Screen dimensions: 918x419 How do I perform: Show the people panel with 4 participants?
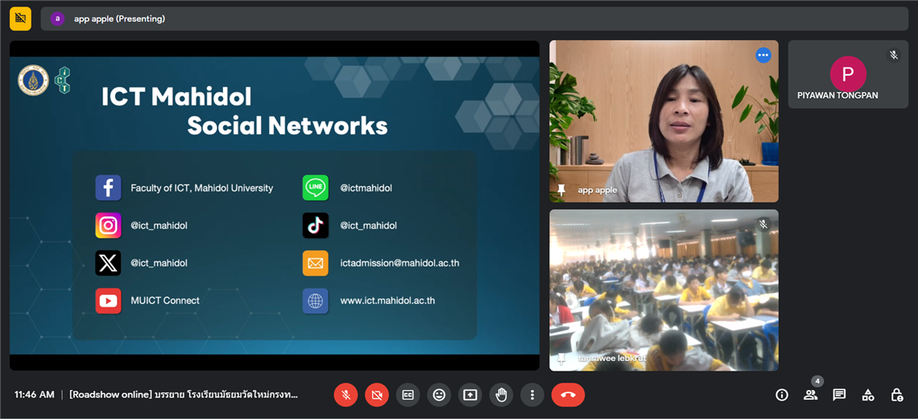click(x=810, y=395)
